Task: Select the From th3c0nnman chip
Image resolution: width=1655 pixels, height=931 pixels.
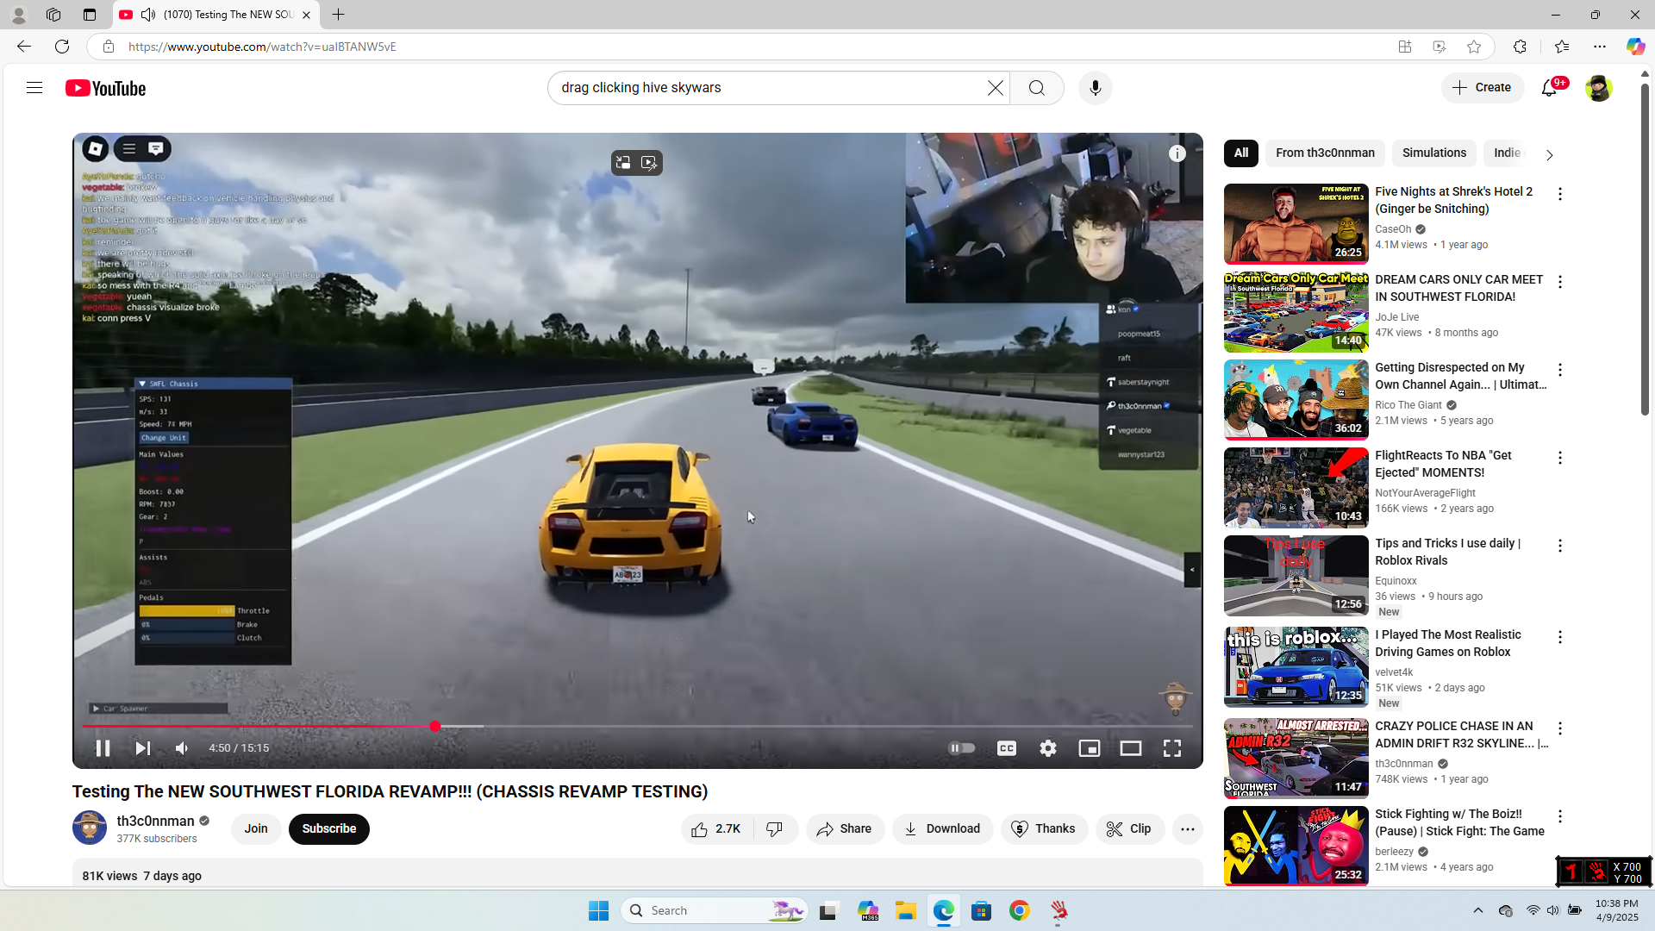Action: click(x=1326, y=153)
